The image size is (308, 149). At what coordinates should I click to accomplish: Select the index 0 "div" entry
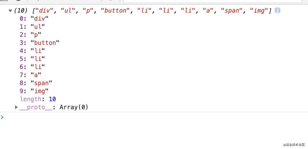34,18
